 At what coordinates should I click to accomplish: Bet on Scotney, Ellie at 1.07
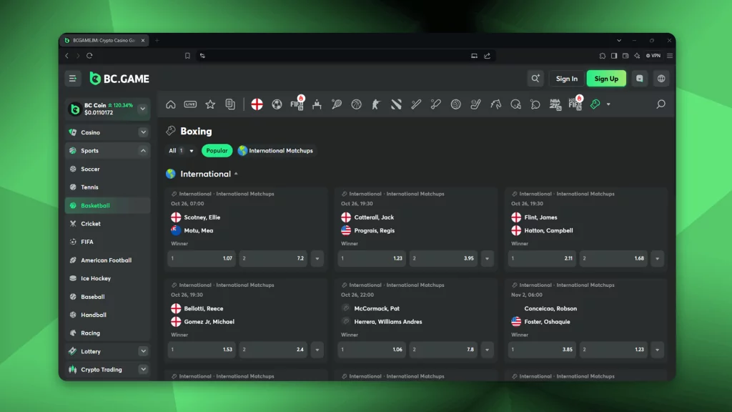202,258
